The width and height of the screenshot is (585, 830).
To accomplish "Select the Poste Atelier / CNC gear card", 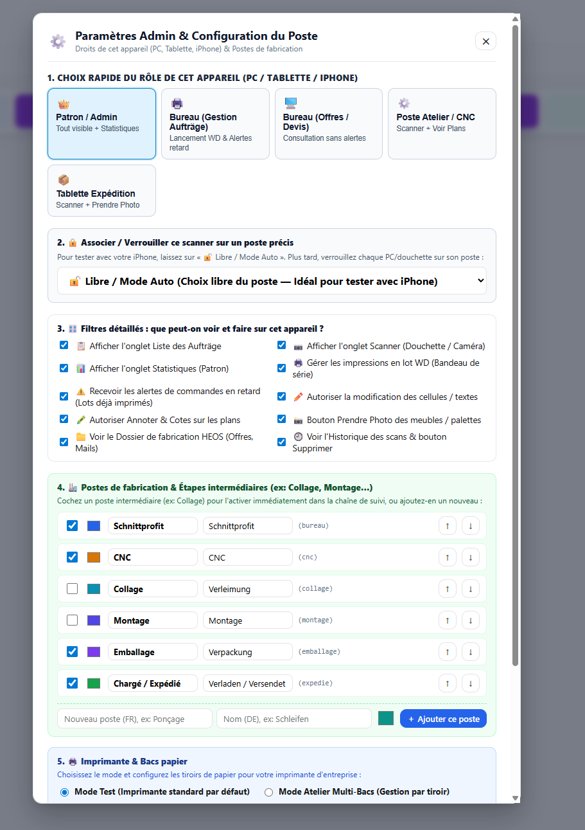I will pos(442,123).
